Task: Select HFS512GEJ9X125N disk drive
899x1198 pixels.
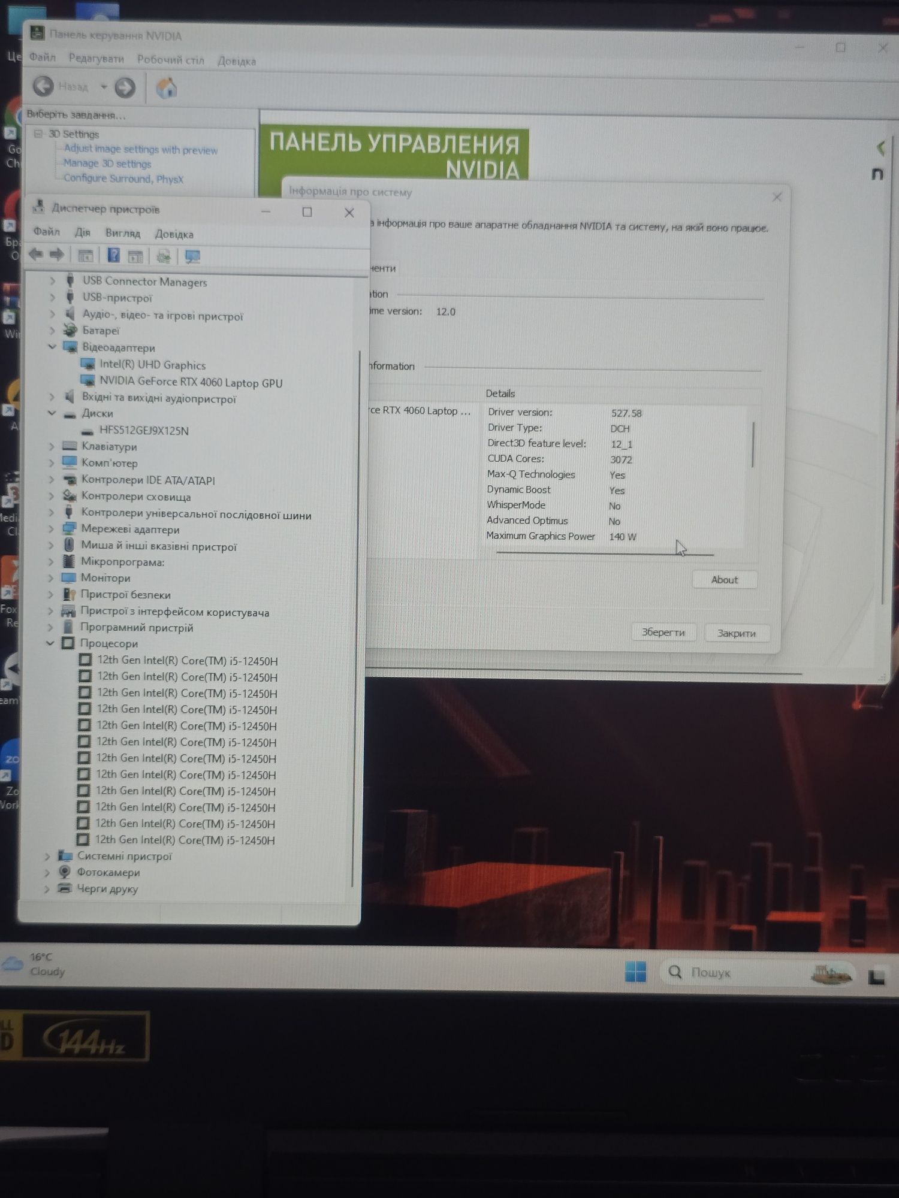Action: pos(144,430)
